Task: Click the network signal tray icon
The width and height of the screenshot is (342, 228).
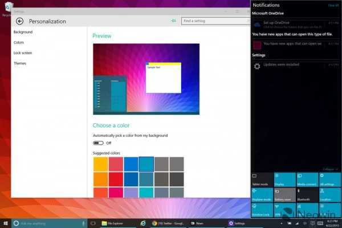Action: [x=297, y=223]
